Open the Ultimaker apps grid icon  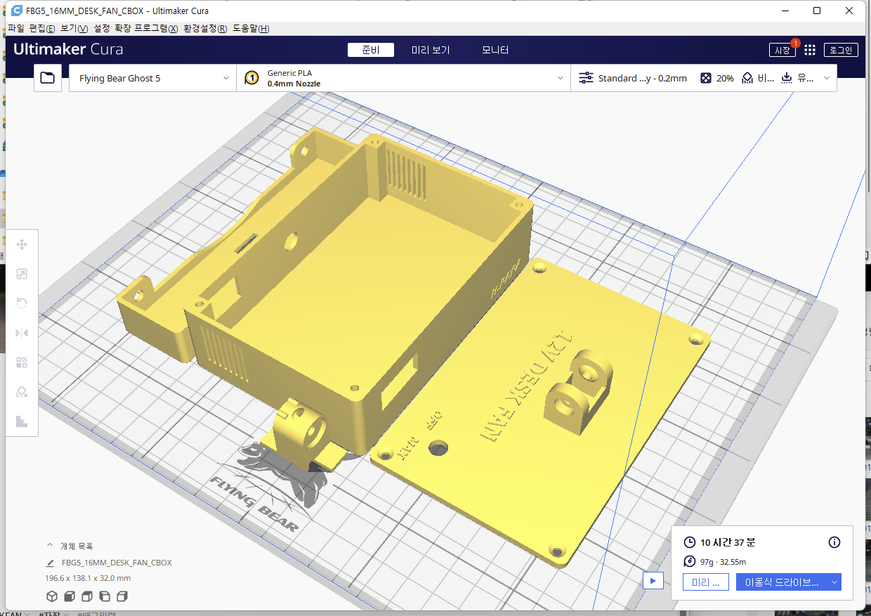810,50
